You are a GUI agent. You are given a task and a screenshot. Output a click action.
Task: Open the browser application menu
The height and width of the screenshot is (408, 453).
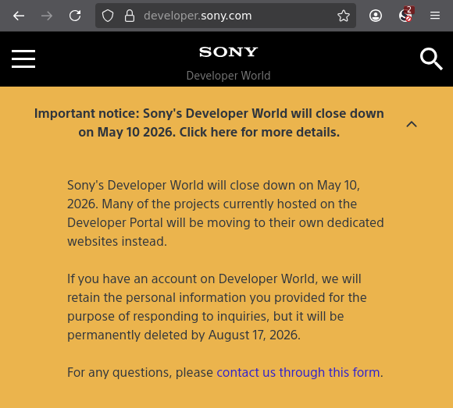click(x=435, y=16)
